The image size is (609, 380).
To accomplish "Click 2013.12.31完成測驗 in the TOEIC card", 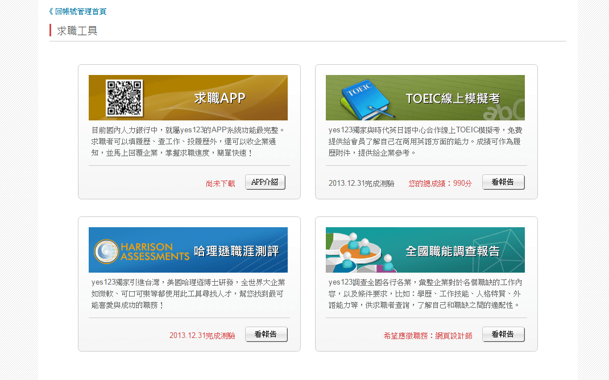I will tap(362, 183).
